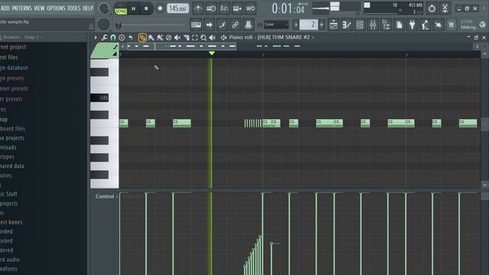Click the pattern number 2 selector
This screenshot has width=489, height=275.
pos(309,24)
